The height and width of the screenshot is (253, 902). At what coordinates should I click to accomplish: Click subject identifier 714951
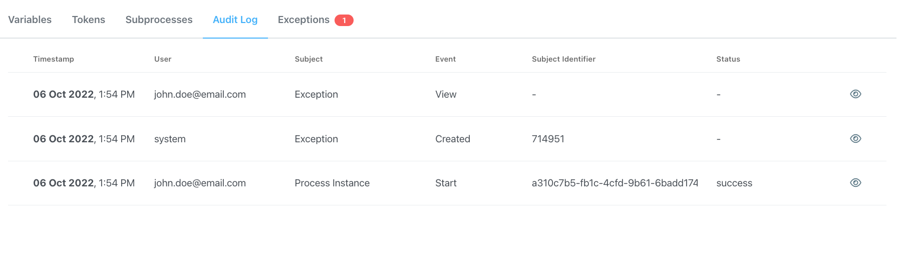point(548,139)
